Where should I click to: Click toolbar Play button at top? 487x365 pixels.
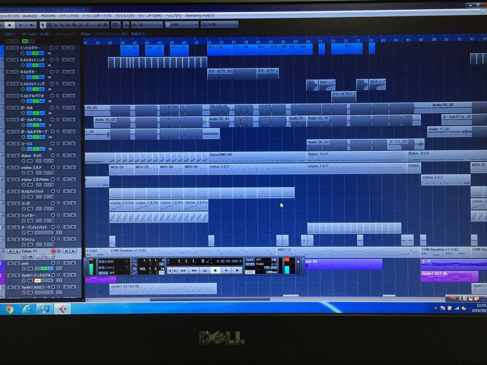tap(21, 25)
